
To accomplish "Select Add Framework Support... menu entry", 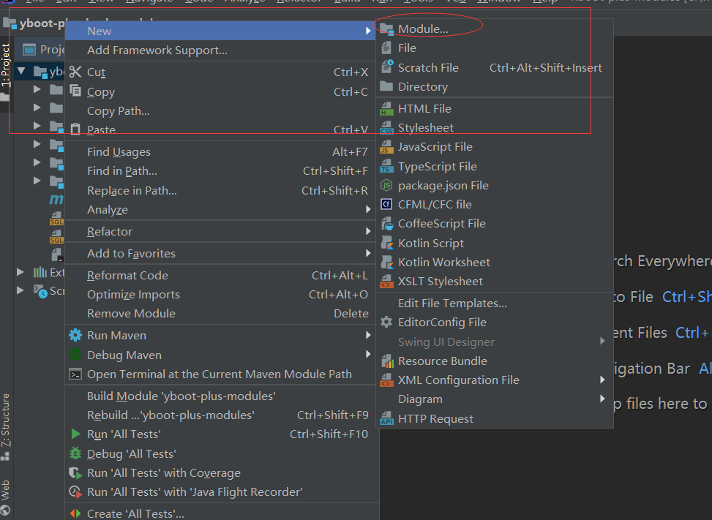I will click(221, 50).
